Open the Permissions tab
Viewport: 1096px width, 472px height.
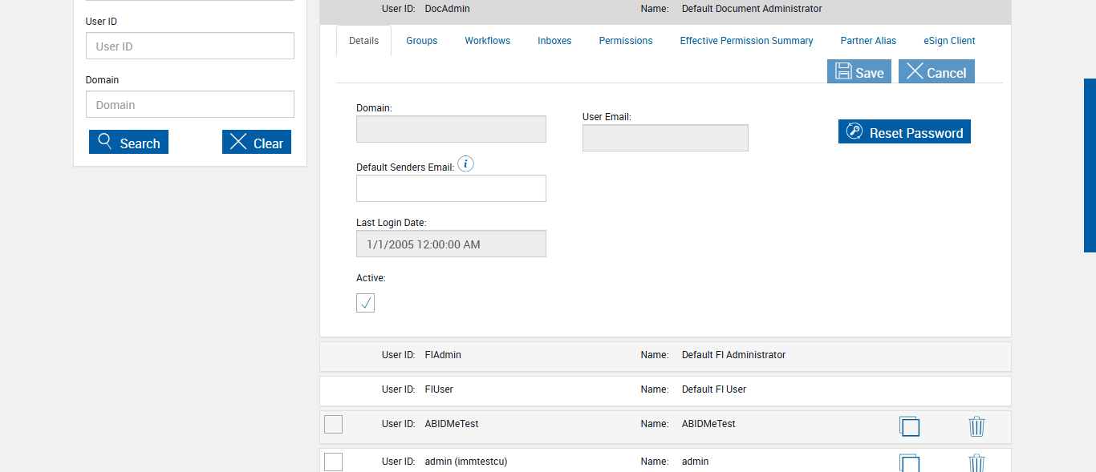pos(626,41)
